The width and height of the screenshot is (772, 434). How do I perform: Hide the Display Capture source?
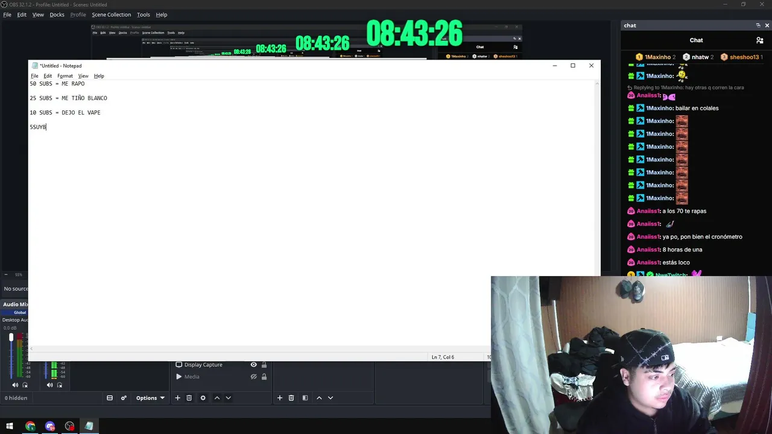(254, 365)
